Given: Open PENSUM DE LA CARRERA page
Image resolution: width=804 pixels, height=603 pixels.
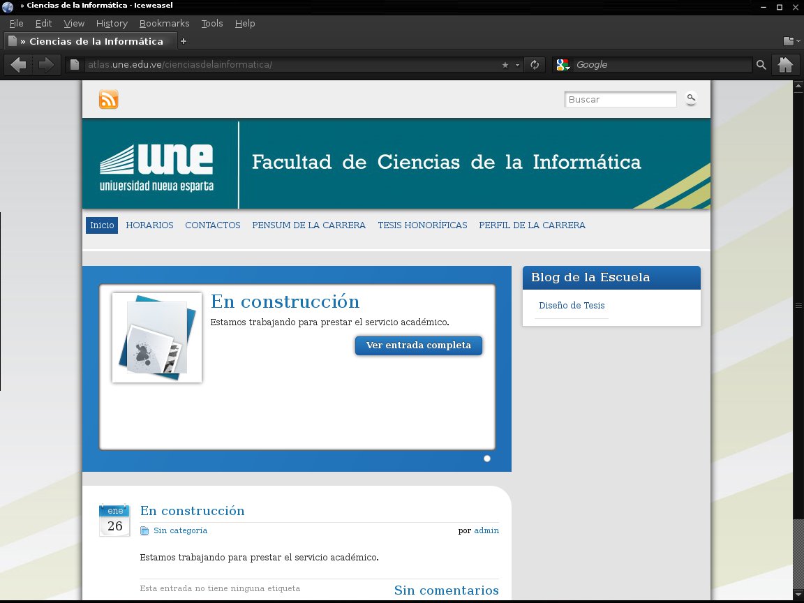Looking at the screenshot, I should click(x=308, y=225).
